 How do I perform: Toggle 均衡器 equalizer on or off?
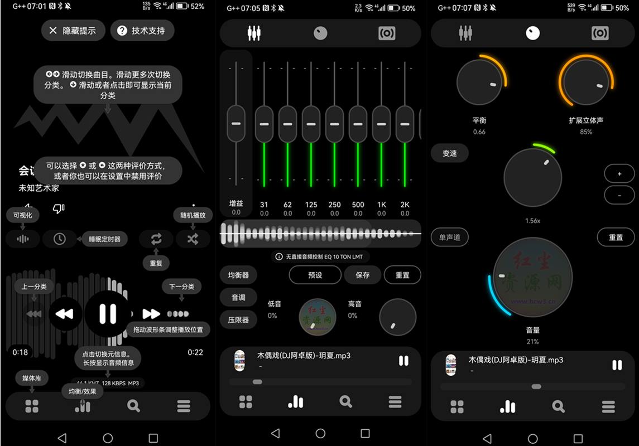(x=238, y=275)
